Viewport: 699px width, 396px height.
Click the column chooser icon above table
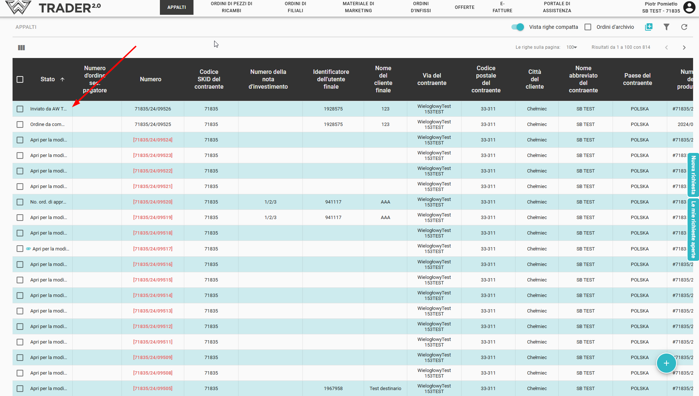click(21, 48)
